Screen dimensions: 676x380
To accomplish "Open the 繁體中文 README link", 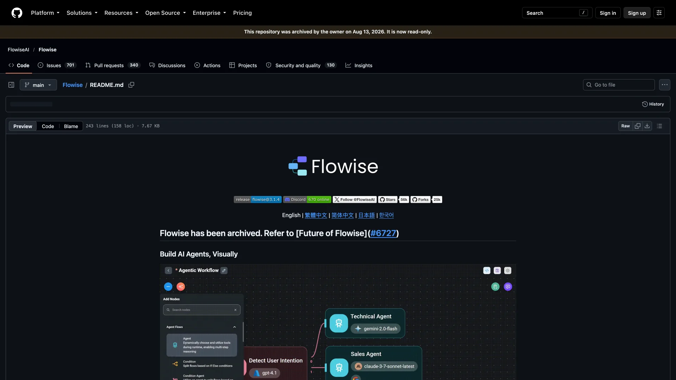I will click(316, 215).
